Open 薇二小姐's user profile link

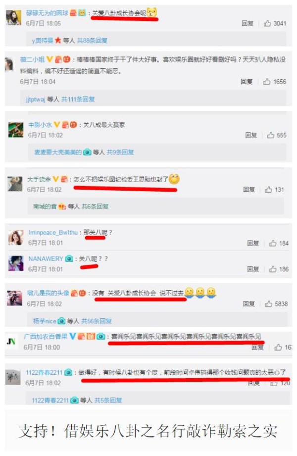pos(32,59)
